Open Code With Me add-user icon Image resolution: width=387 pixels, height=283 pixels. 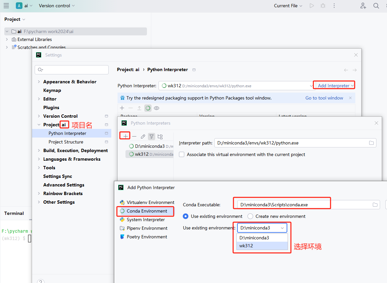point(363,6)
